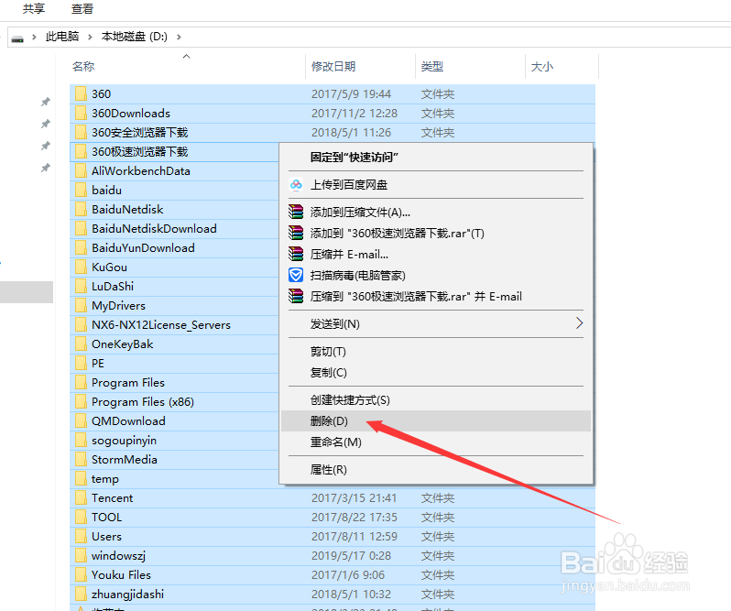Click the shield icon beside 扫描病毒(电脑管家)
The image size is (731, 611).
(x=296, y=275)
